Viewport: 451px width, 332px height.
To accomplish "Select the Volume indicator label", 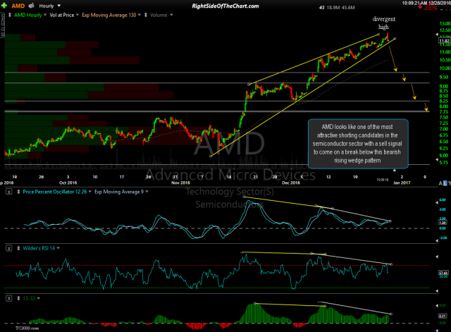I will (159, 15).
